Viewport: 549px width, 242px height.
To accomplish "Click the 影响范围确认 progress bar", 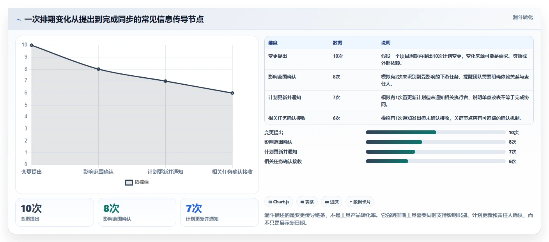I will click(436, 142).
